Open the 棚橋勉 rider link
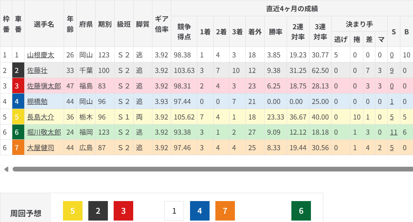 [x=37, y=102]
